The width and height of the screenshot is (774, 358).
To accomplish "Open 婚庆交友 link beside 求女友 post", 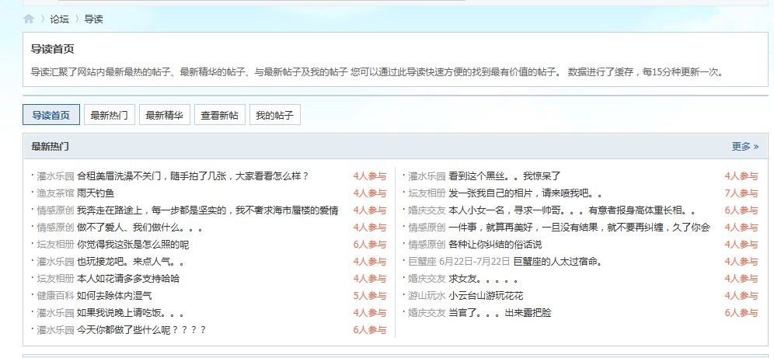I will click(x=427, y=279).
